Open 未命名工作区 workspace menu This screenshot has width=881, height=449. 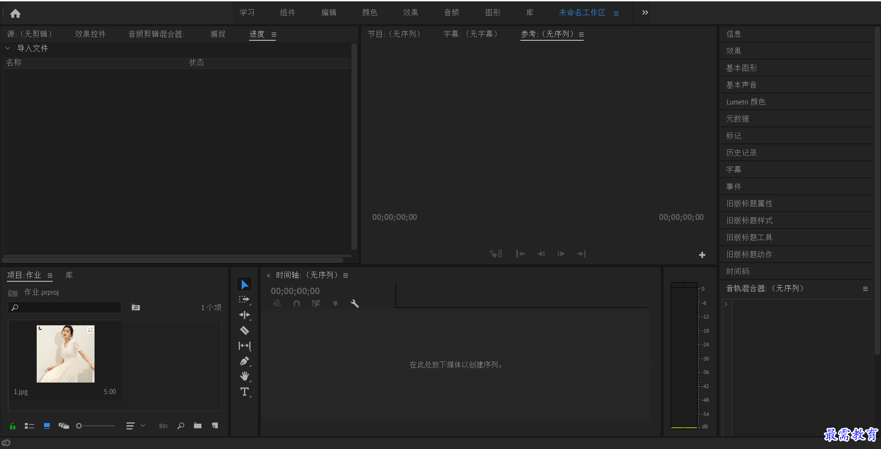[x=616, y=14]
